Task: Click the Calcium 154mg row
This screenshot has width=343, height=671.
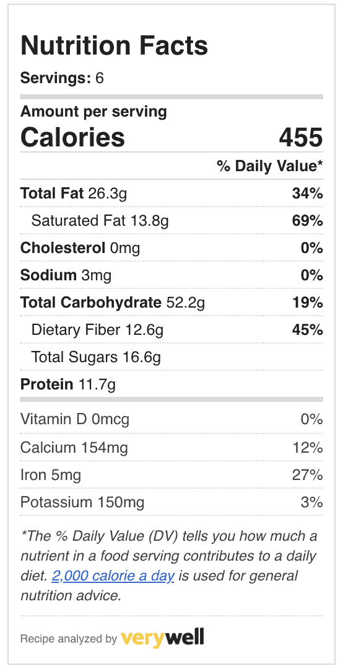Action: tap(171, 447)
